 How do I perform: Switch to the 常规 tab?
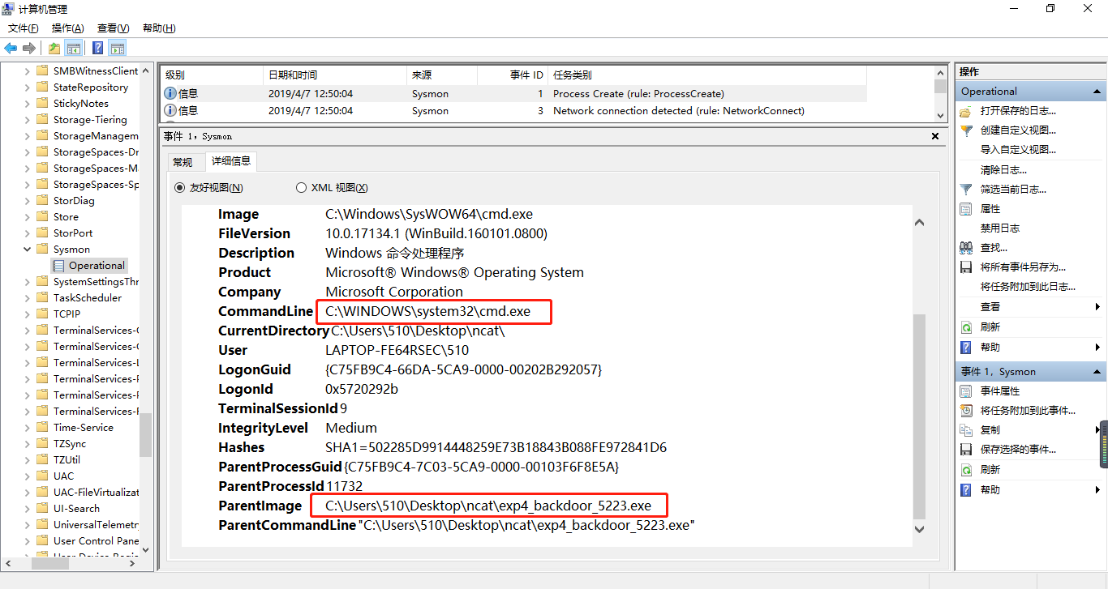click(183, 162)
